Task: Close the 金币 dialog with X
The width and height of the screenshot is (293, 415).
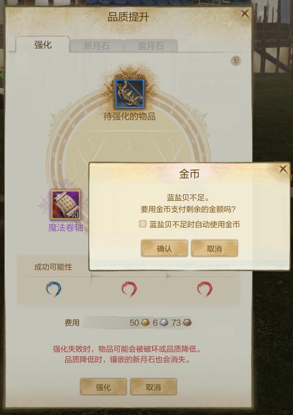Action: (x=283, y=169)
